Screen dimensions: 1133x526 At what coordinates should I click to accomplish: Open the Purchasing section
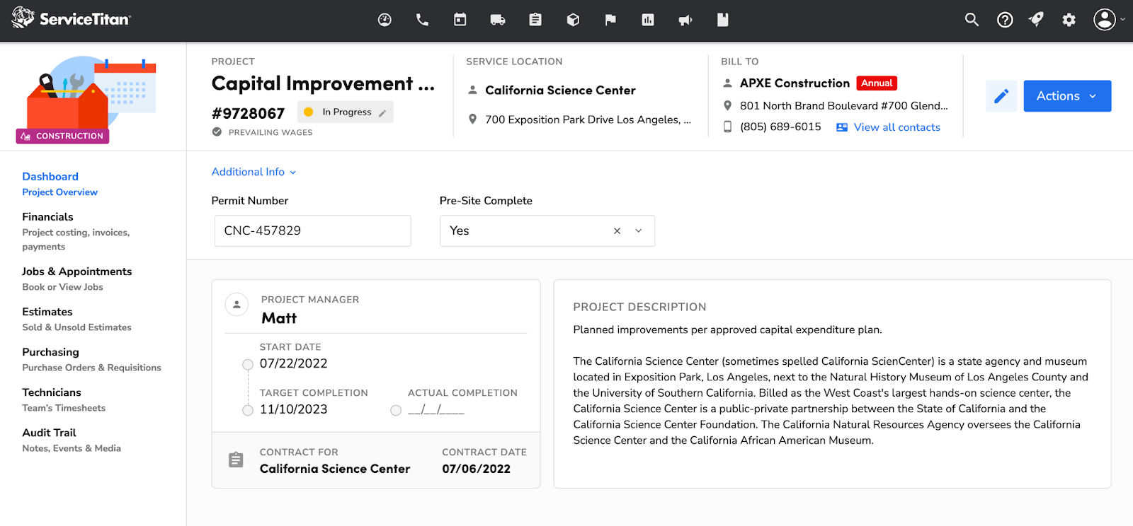(91, 359)
